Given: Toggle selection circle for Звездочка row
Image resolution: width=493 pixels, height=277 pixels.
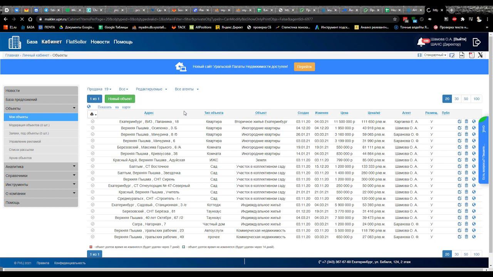Looking at the screenshot, I should click(92, 173).
